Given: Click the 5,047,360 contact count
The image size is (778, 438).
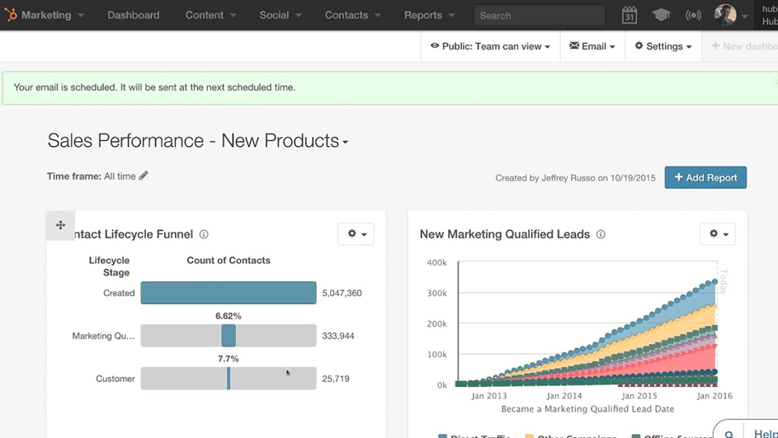Looking at the screenshot, I should click(x=342, y=293).
